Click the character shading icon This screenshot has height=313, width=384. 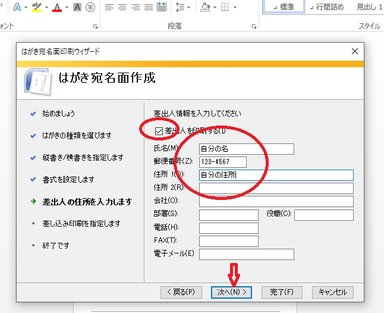coord(77,7)
